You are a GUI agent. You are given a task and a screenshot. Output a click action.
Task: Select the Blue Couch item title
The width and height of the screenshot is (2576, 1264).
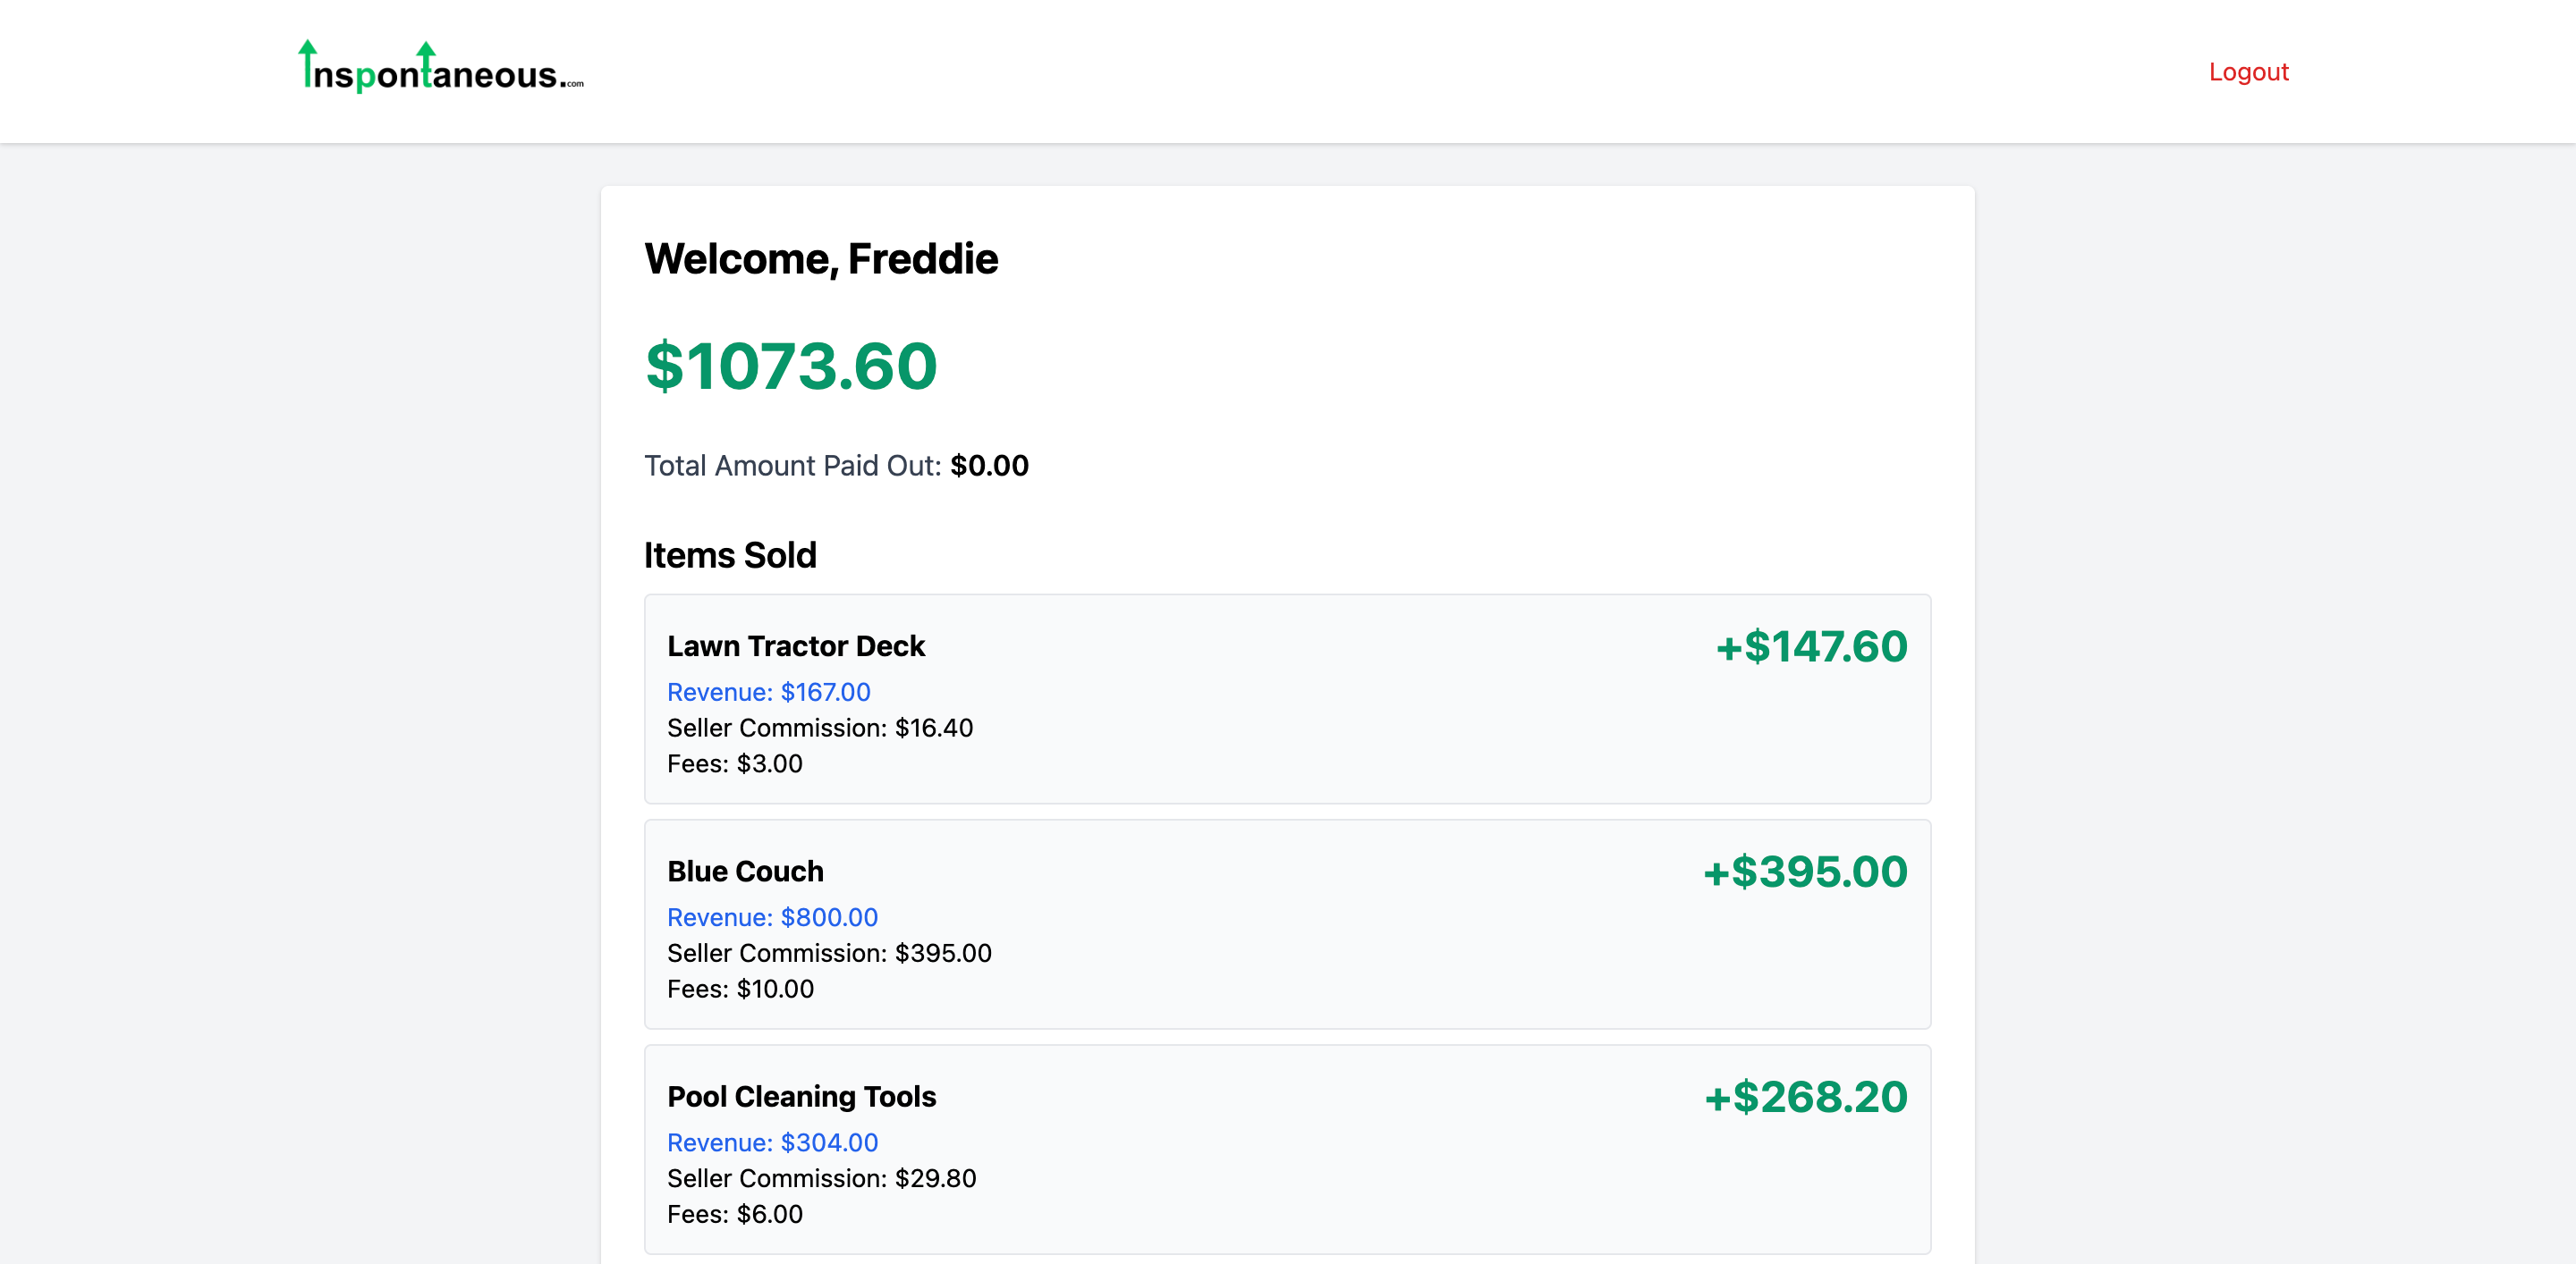click(745, 872)
